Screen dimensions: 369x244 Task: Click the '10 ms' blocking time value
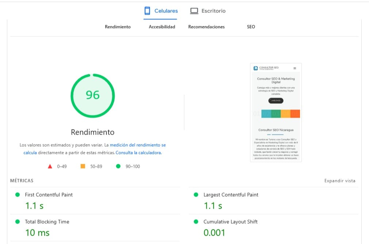tap(38, 233)
